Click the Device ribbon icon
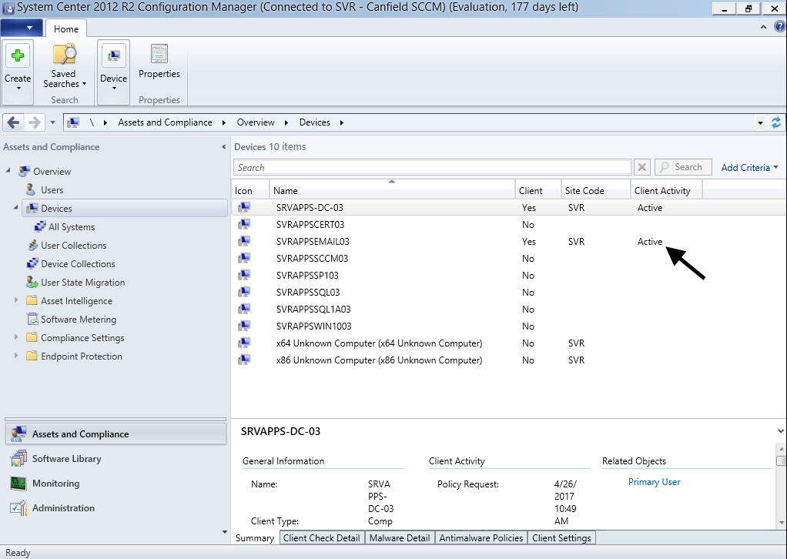This screenshot has height=559, width=787. pyautogui.click(x=113, y=55)
